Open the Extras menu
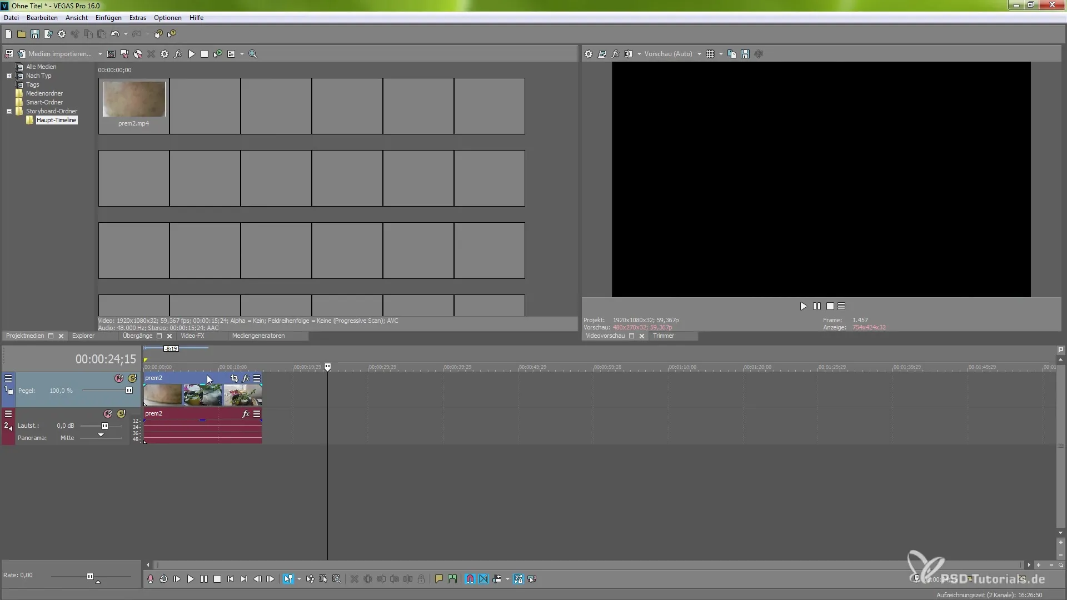1067x600 pixels. click(x=138, y=18)
